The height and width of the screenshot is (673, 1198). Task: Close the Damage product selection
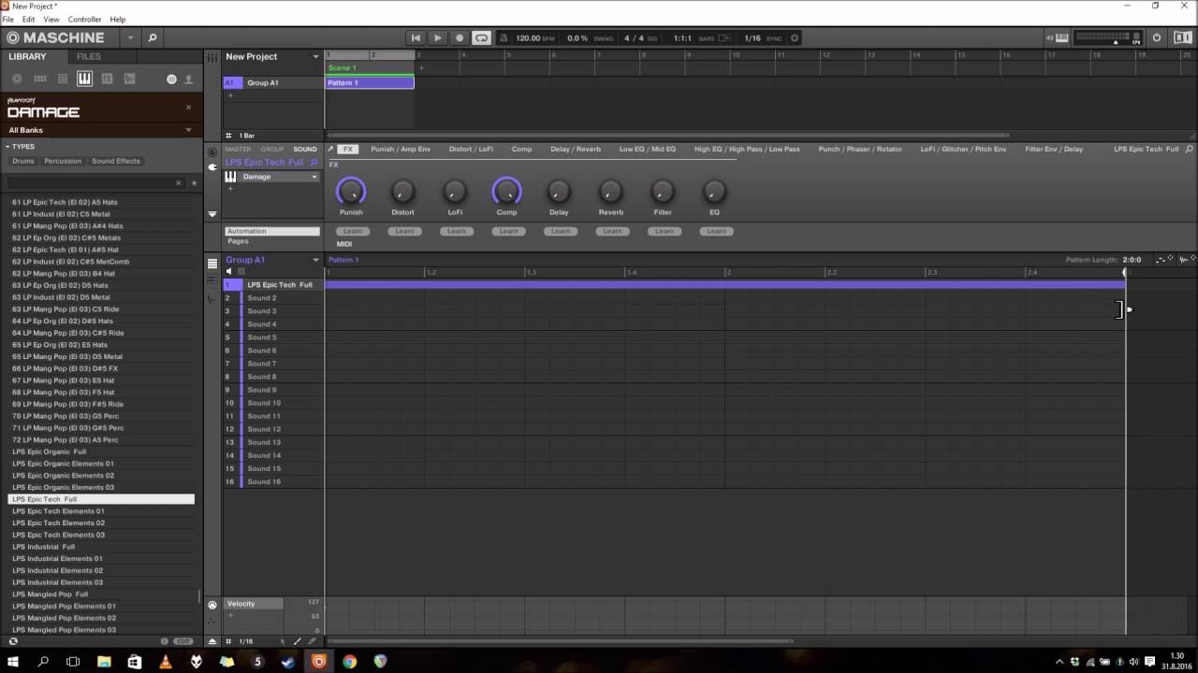pos(188,107)
